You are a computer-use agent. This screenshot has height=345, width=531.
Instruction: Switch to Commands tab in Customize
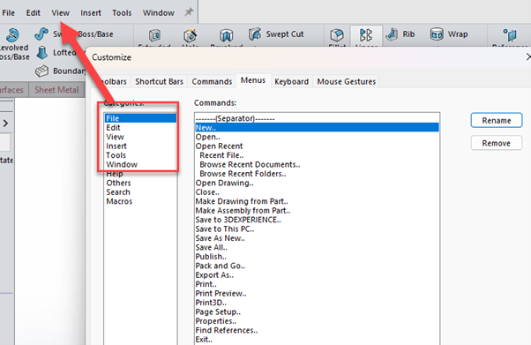212,82
